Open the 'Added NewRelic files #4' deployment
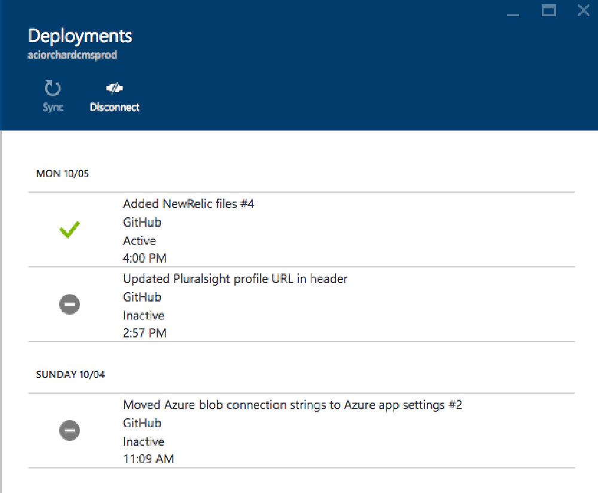 click(x=188, y=204)
